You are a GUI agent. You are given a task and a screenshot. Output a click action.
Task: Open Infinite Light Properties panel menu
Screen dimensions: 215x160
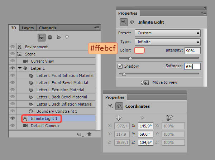click(x=204, y=13)
